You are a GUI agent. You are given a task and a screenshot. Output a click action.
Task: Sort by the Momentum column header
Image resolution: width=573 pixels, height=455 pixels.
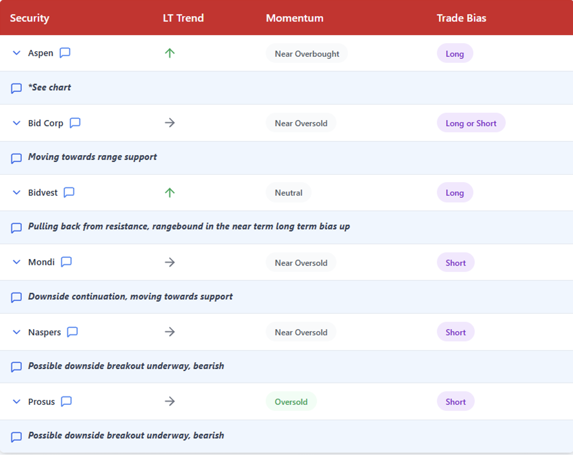[295, 18]
